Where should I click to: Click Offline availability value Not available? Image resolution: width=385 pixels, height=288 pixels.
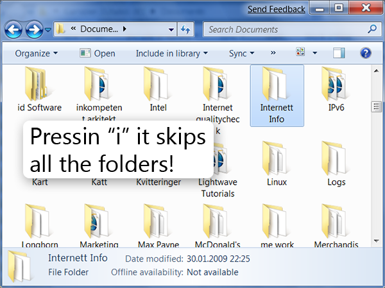212,273
